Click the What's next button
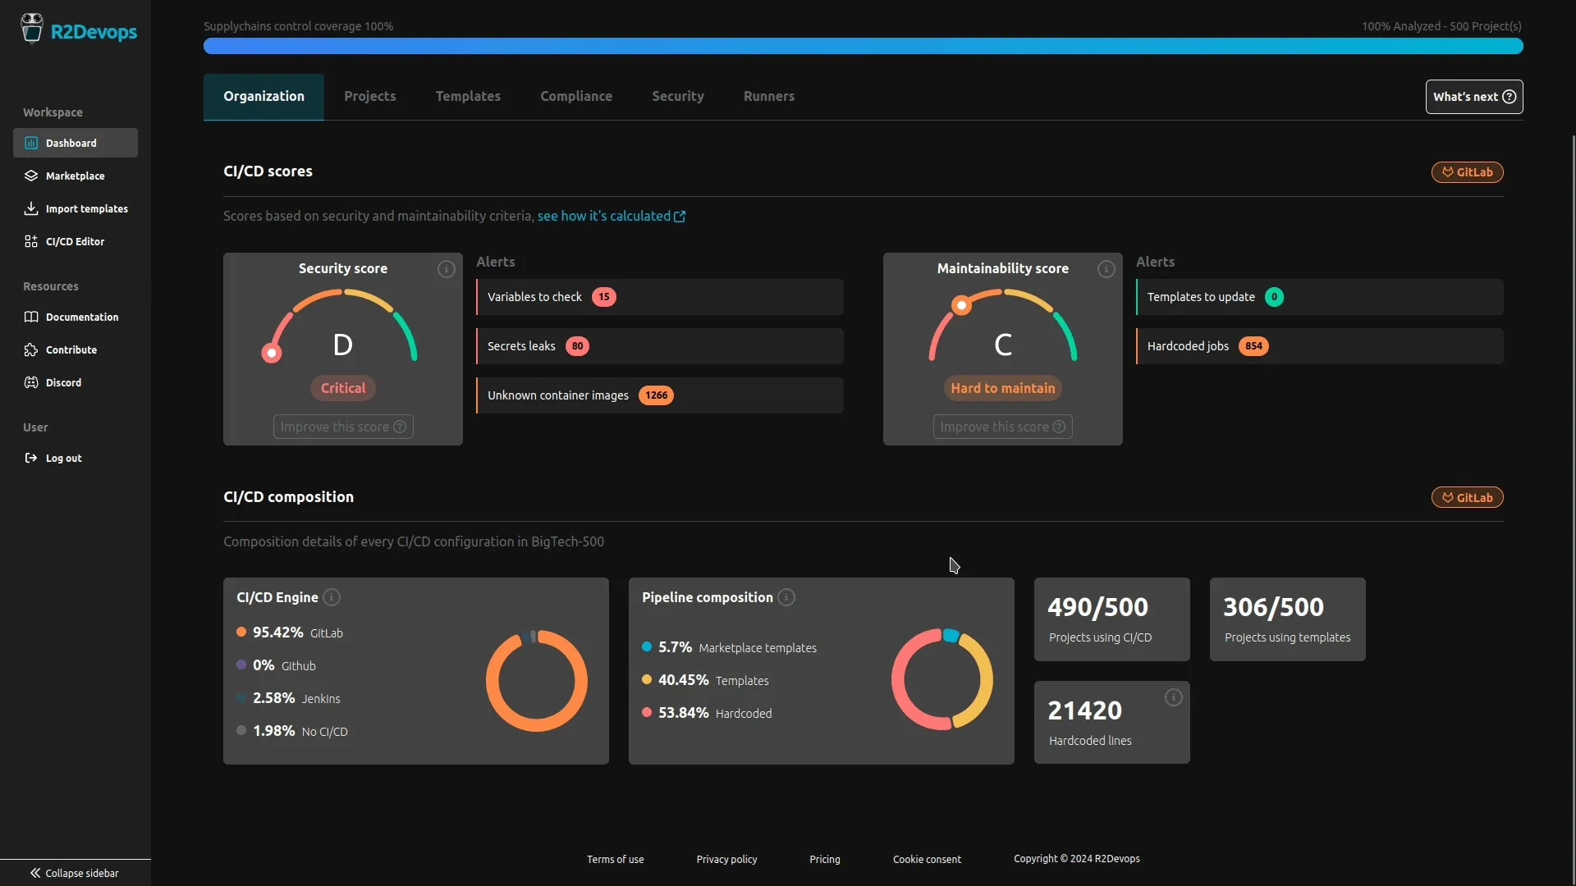The width and height of the screenshot is (1576, 886). tap(1473, 97)
